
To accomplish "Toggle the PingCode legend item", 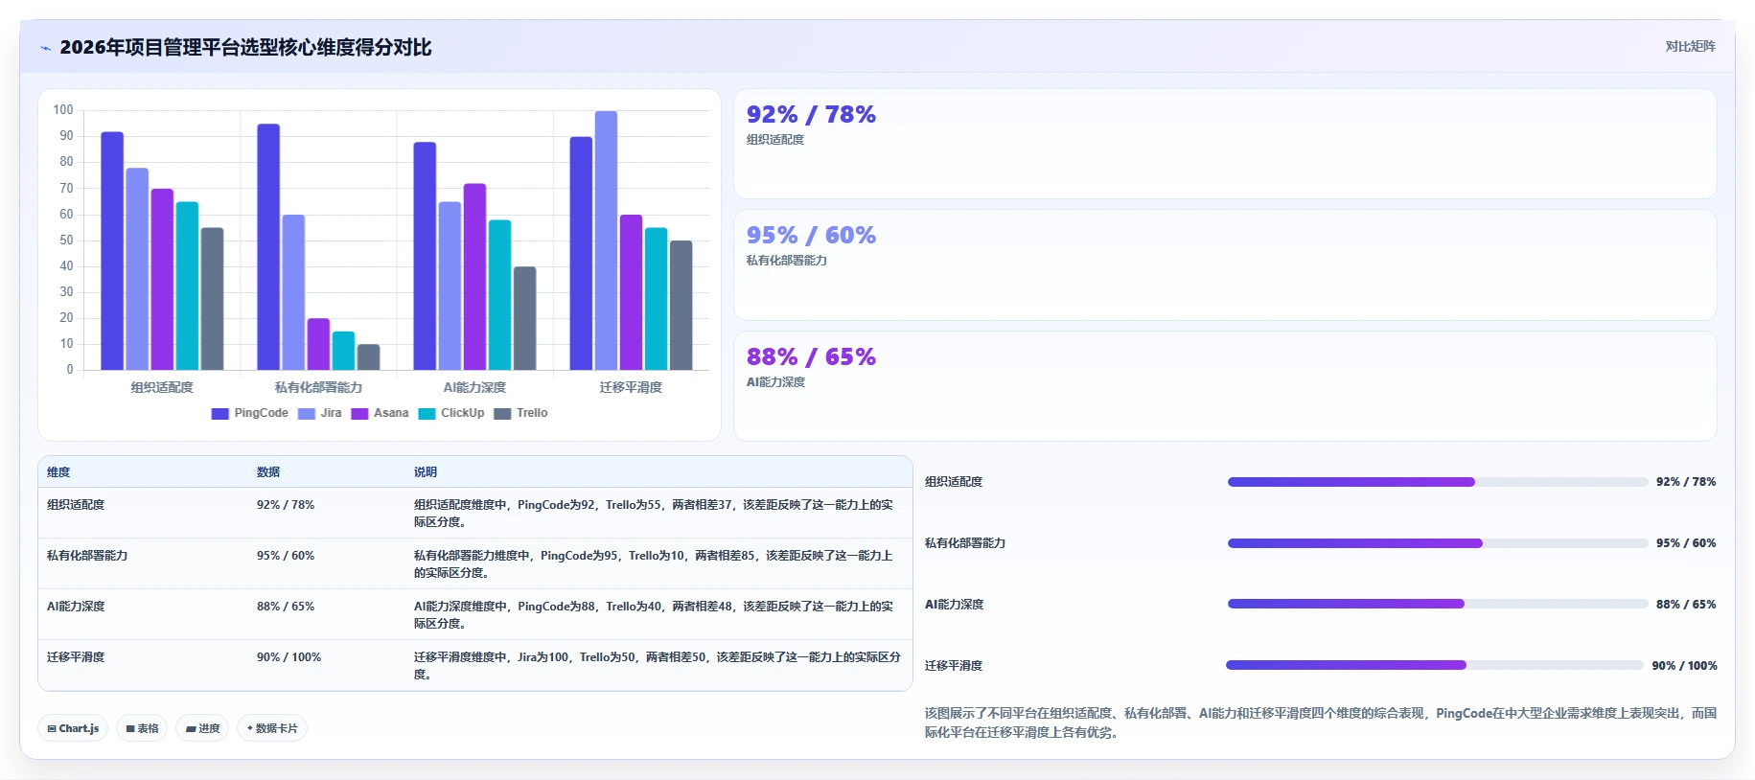I will point(249,413).
